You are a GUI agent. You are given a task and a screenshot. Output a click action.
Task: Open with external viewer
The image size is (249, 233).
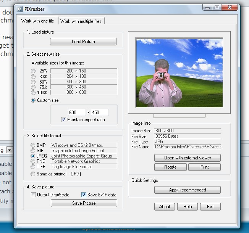(x=188, y=158)
